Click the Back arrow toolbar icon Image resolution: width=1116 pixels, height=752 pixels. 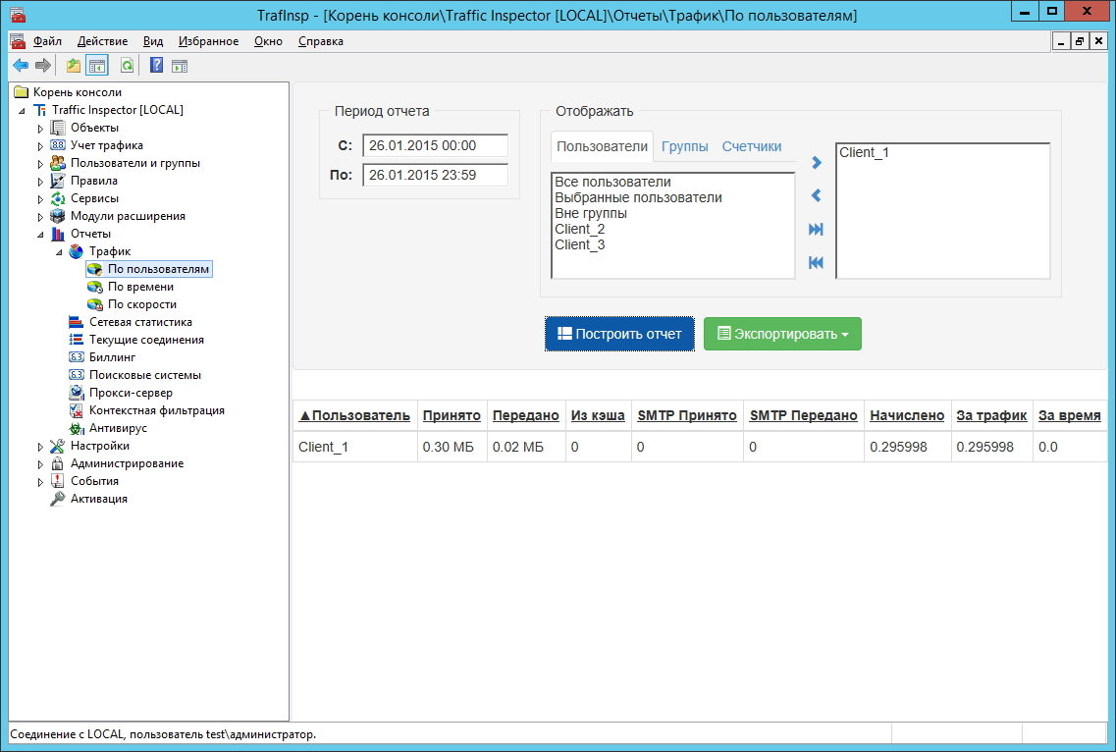(x=21, y=66)
